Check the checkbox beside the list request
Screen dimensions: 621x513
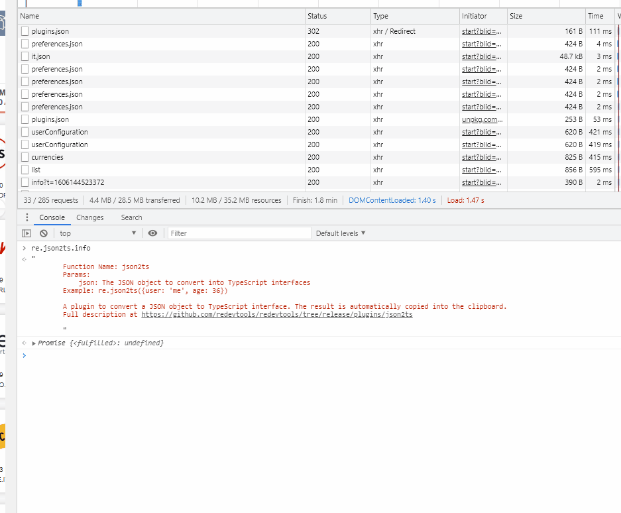(x=25, y=170)
